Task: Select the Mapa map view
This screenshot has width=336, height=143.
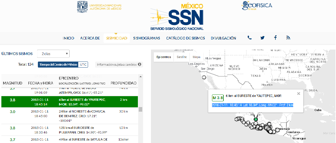Action: point(196,57)
